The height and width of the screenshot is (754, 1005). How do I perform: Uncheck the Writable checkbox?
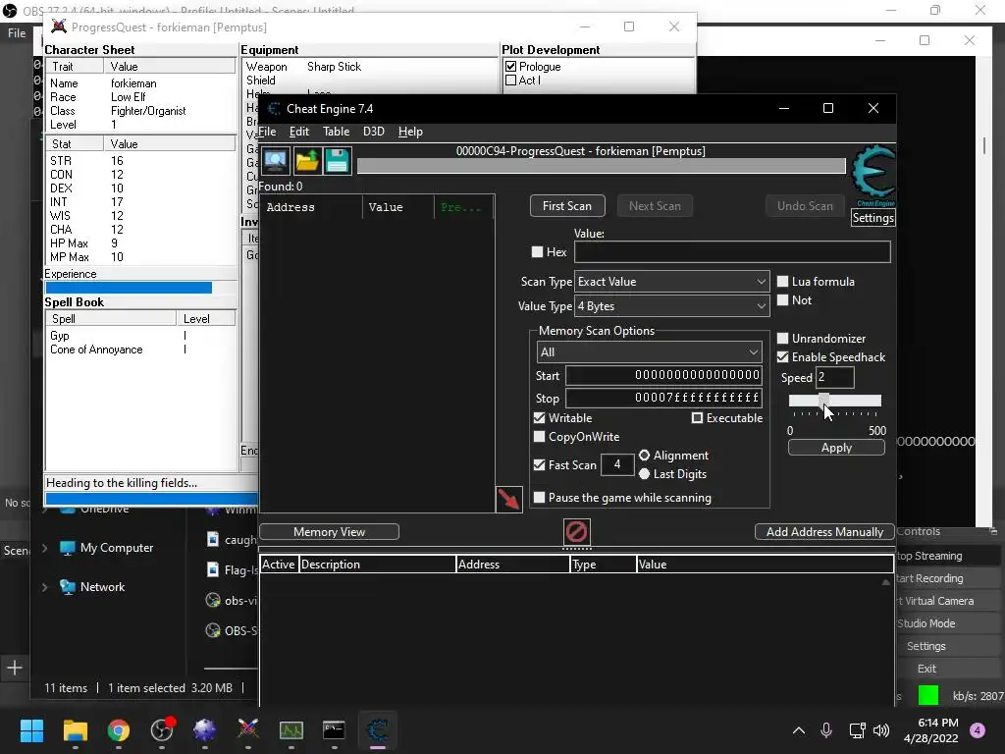coord(540,418)
